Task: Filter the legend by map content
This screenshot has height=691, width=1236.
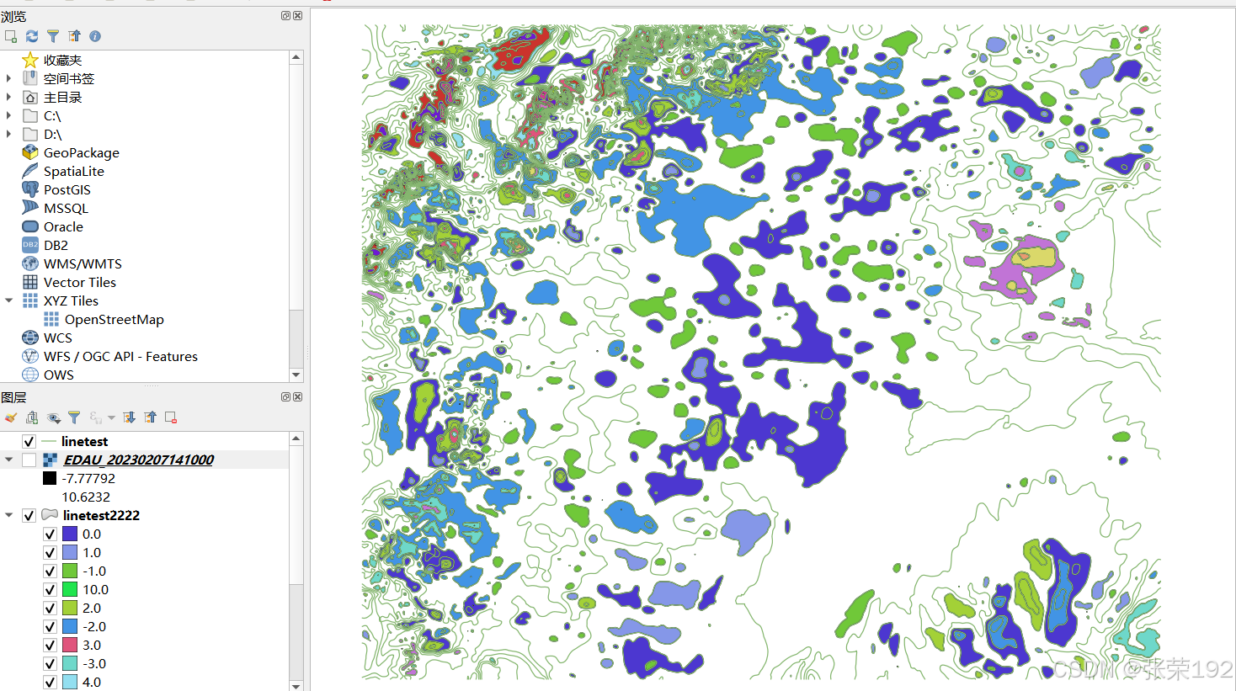Action: 74,417
